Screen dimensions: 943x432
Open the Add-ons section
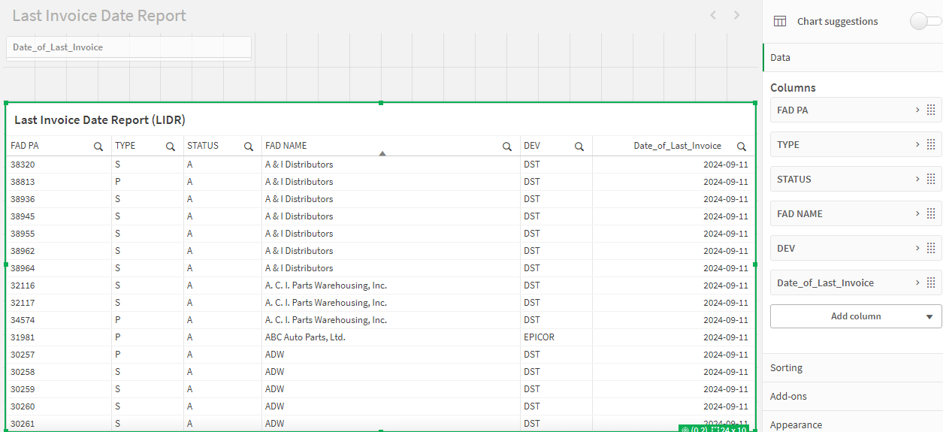(853, 396)
